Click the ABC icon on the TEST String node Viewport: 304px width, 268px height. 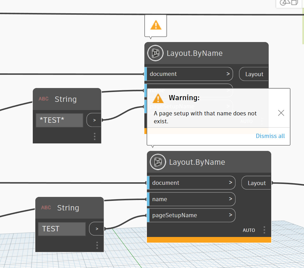click(46, 208)
